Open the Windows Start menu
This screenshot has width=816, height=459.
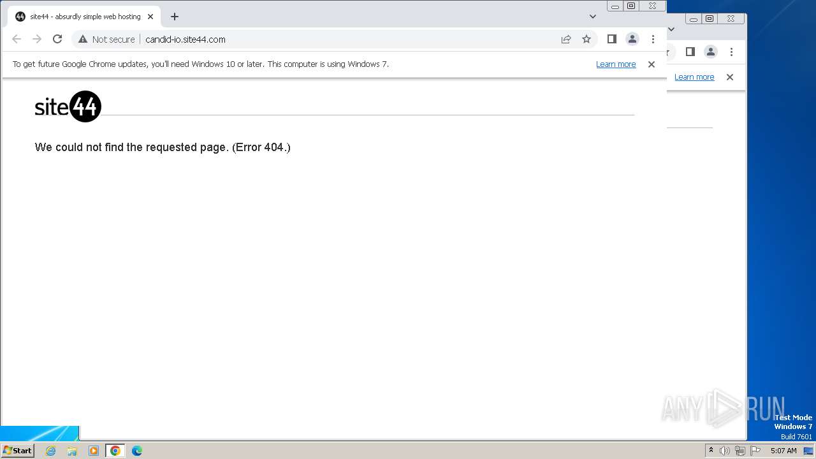[x=17, y=450]
